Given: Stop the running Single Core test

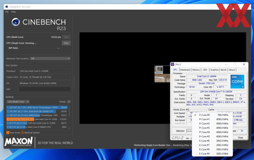Looking at the screenshot, I should coord(66,43).
